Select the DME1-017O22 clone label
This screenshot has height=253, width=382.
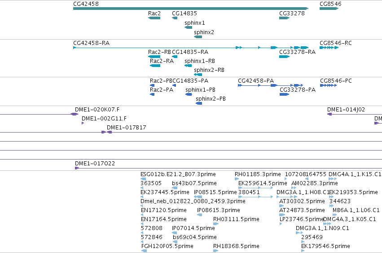pyautogui.click(x=95, y=164)
